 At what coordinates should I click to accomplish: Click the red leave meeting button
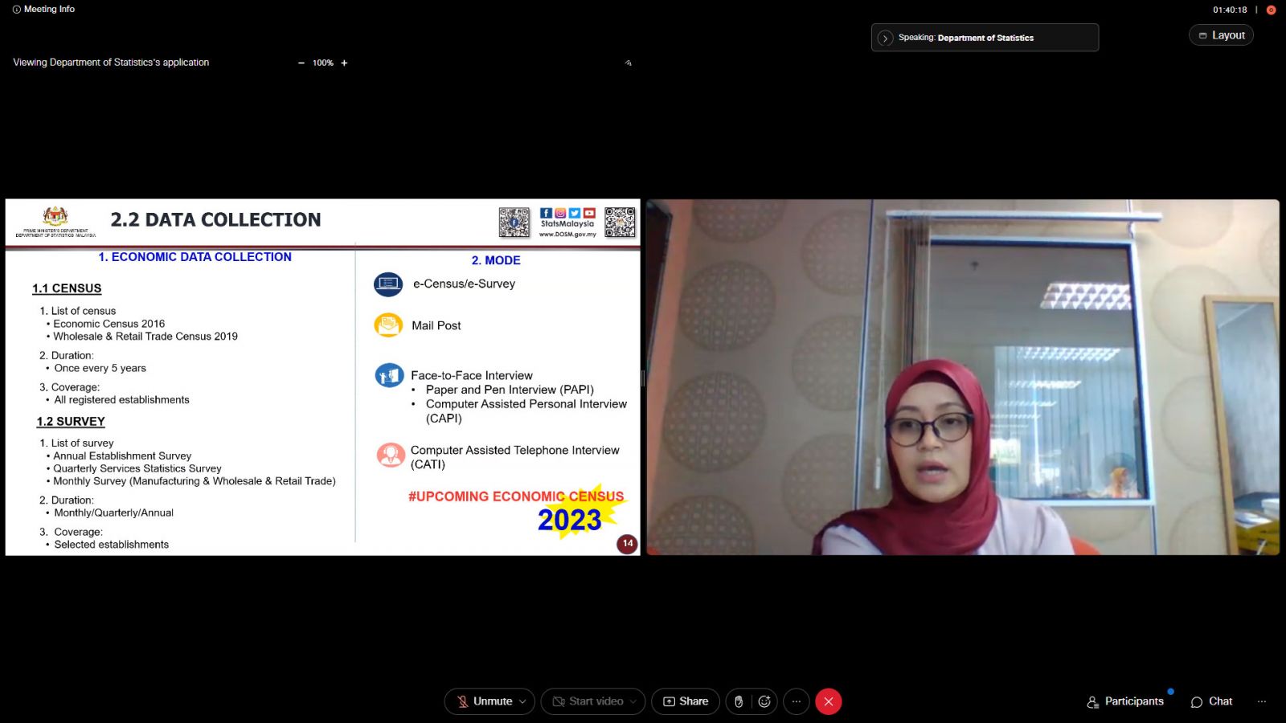coord(829,701)
